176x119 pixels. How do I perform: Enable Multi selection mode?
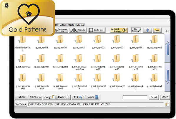pos(21,97)
